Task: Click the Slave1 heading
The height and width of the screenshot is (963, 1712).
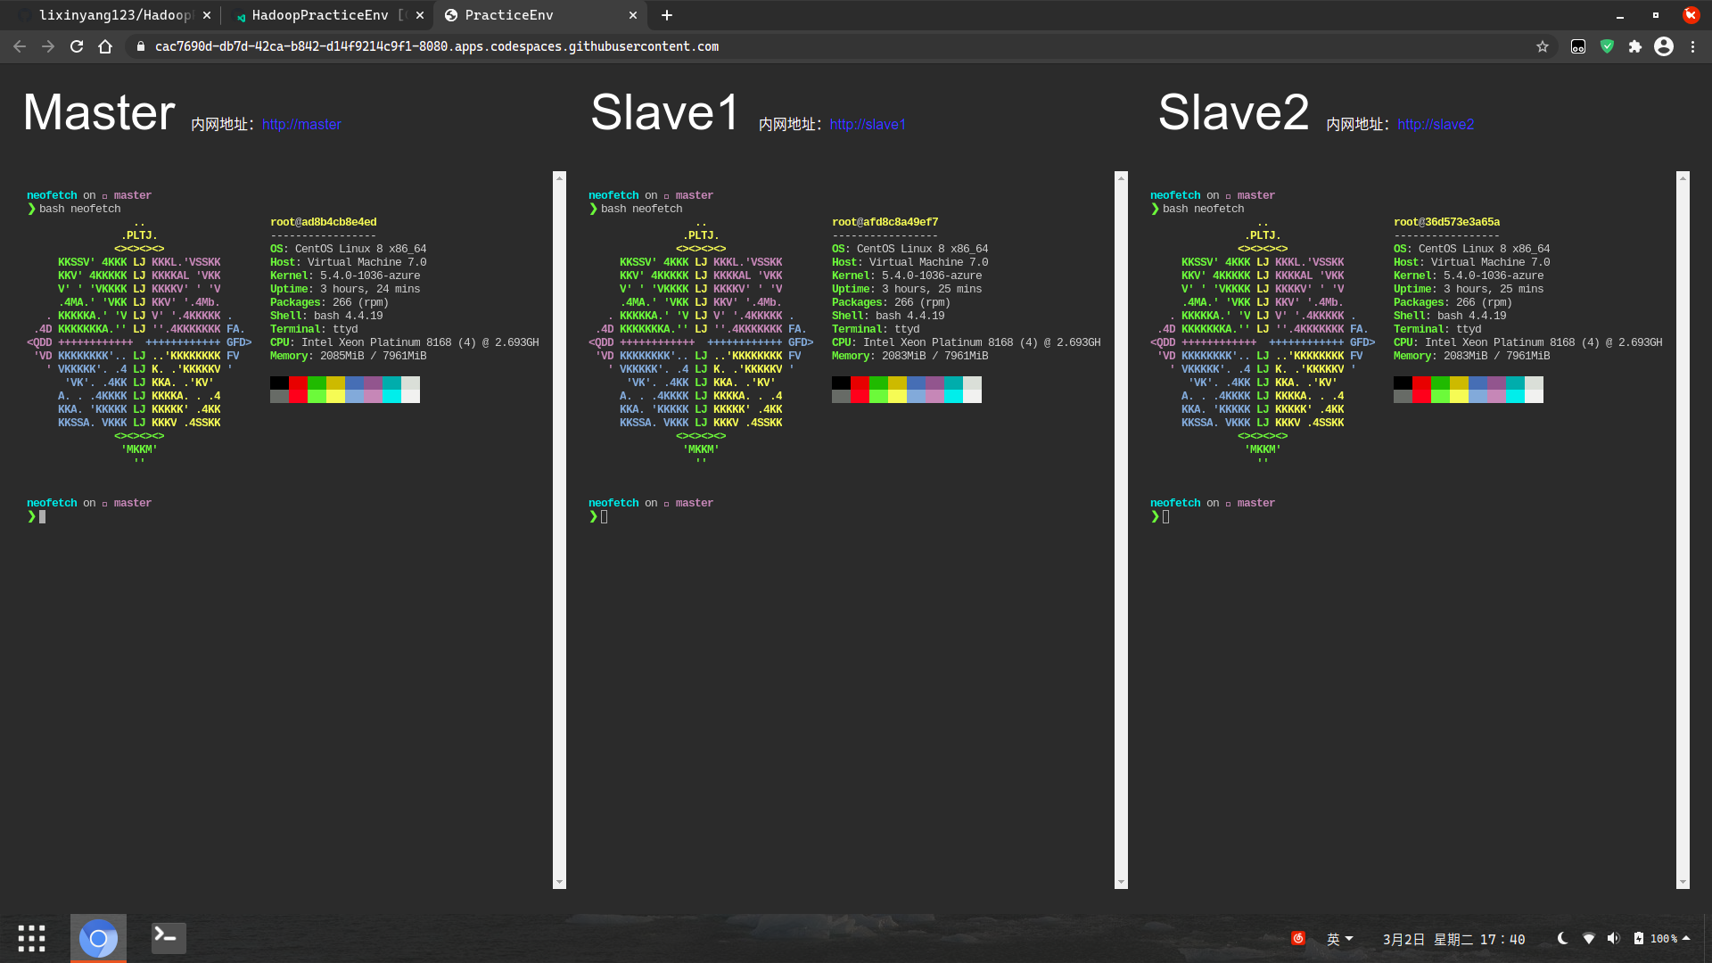Action: pyautogui.click(x=665, y=112)
